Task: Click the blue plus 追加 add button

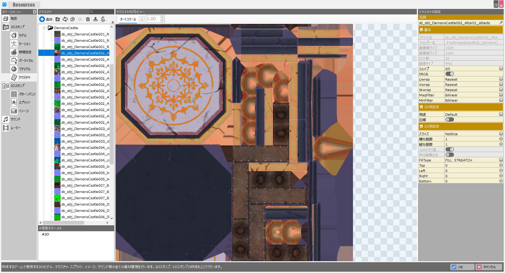Action: tap(46, 19)
